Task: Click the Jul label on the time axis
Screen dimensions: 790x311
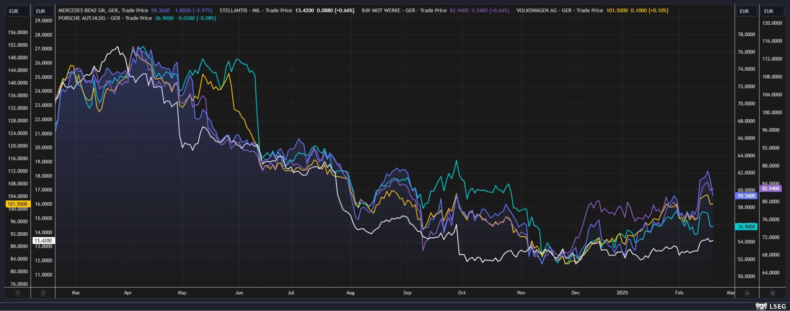Action: tap(291, 293)
